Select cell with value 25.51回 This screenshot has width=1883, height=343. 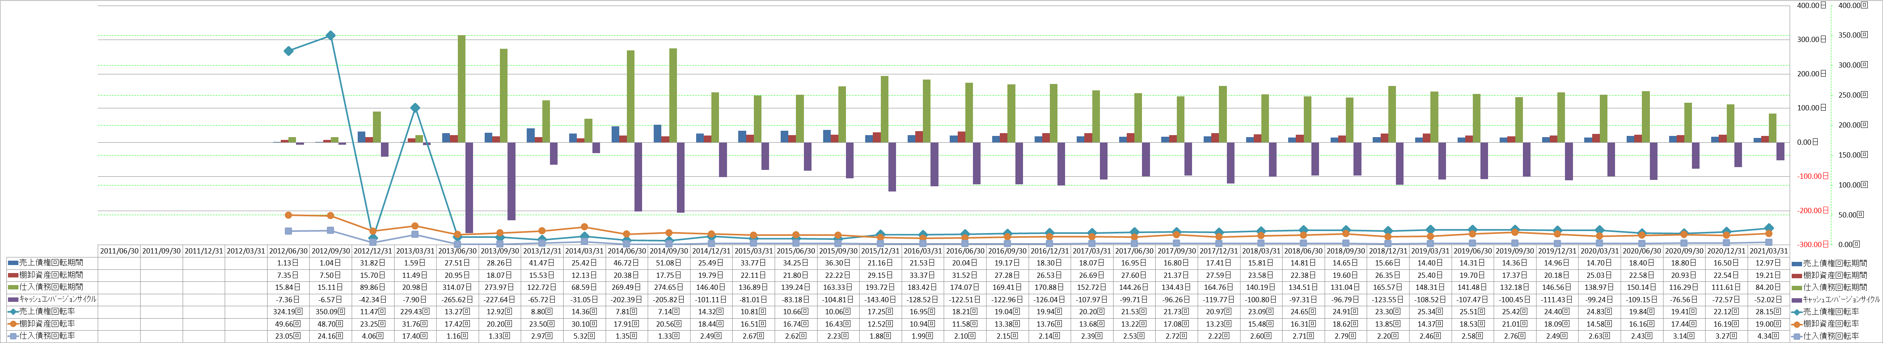coord(1473,312)
